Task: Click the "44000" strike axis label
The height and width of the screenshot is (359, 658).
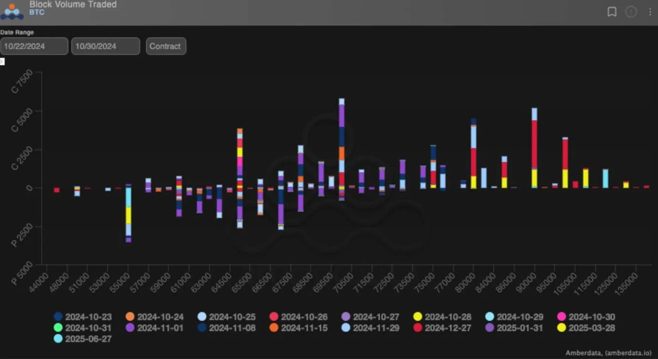Action: point(39,283)
